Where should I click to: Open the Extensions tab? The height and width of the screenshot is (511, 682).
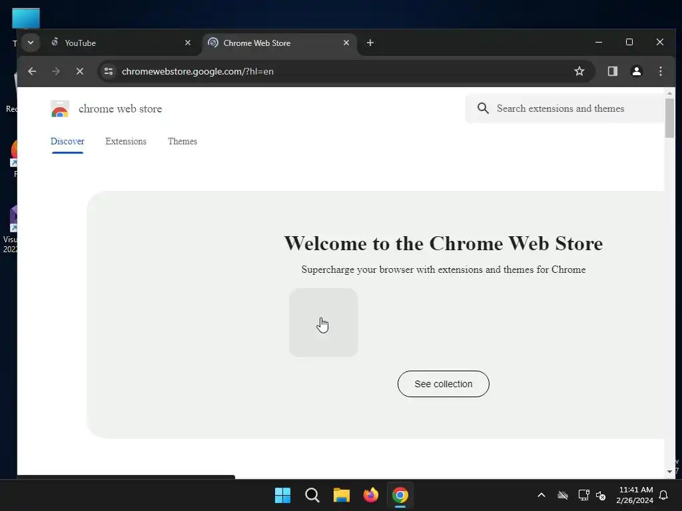[x=126, y=141]
